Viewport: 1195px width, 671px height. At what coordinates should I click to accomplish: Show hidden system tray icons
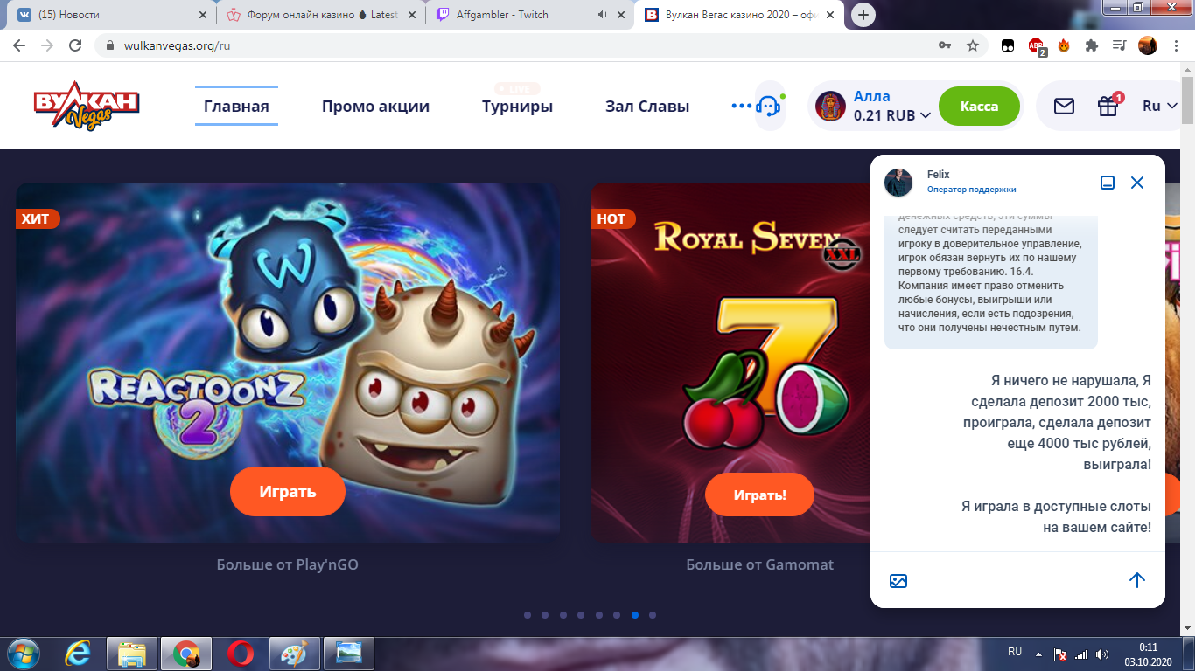click(x=1038, y=654)
